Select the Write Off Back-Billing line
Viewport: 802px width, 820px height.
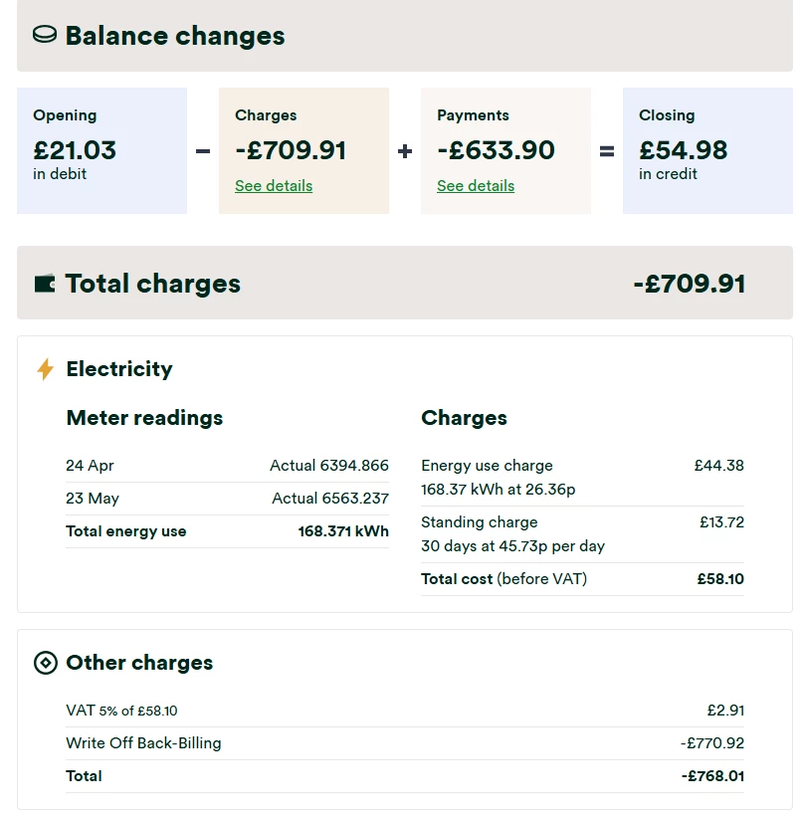point(404,743)
